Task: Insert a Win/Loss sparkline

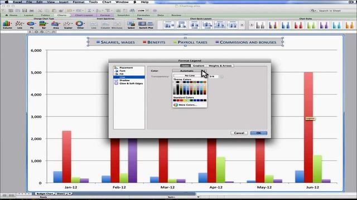Action: coord(117,24)
